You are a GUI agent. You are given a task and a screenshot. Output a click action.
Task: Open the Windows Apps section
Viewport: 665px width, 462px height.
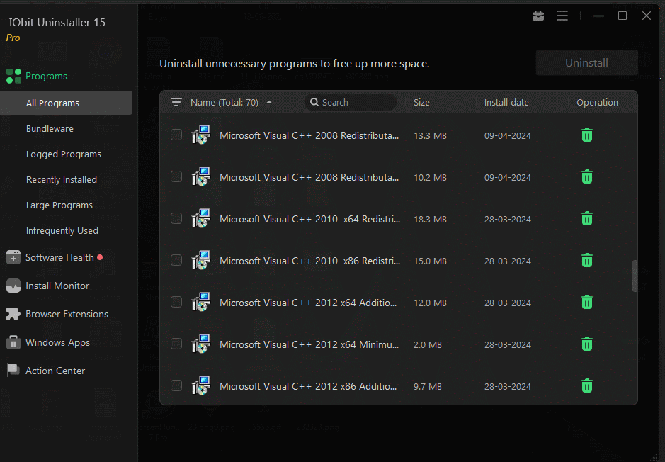click(57, 342)
